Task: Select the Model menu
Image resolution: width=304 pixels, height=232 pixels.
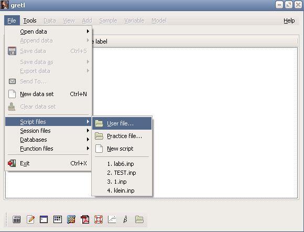Action: click(159, 20)
